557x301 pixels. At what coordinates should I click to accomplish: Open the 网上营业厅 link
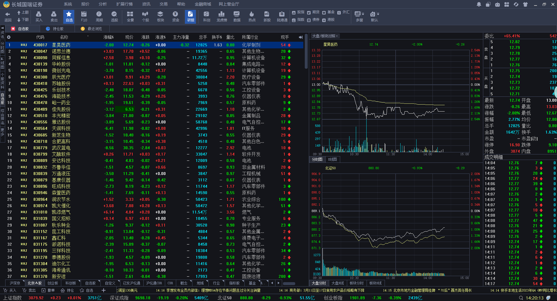pos(229,4)
